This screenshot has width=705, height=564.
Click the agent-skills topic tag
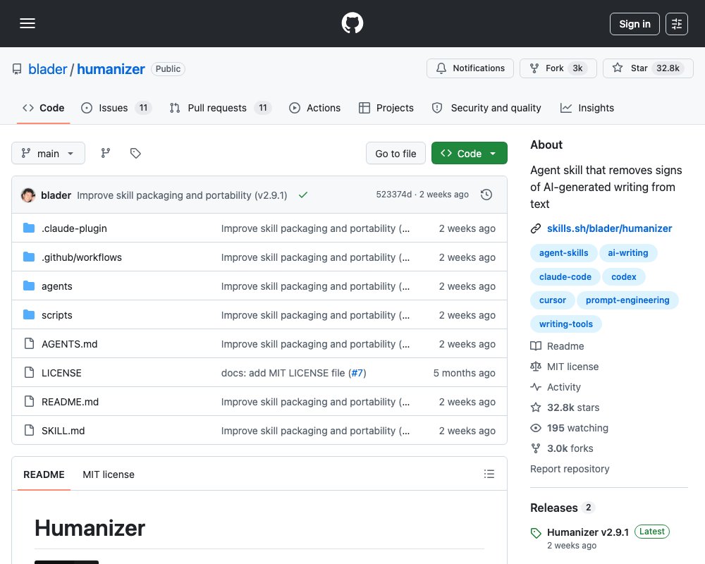click(x=564, y=253)
